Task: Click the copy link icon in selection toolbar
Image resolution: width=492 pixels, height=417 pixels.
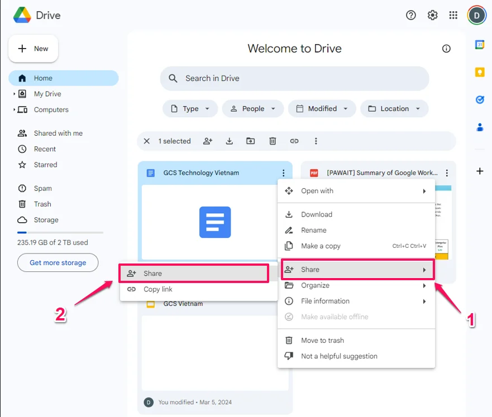Action: 294,141
